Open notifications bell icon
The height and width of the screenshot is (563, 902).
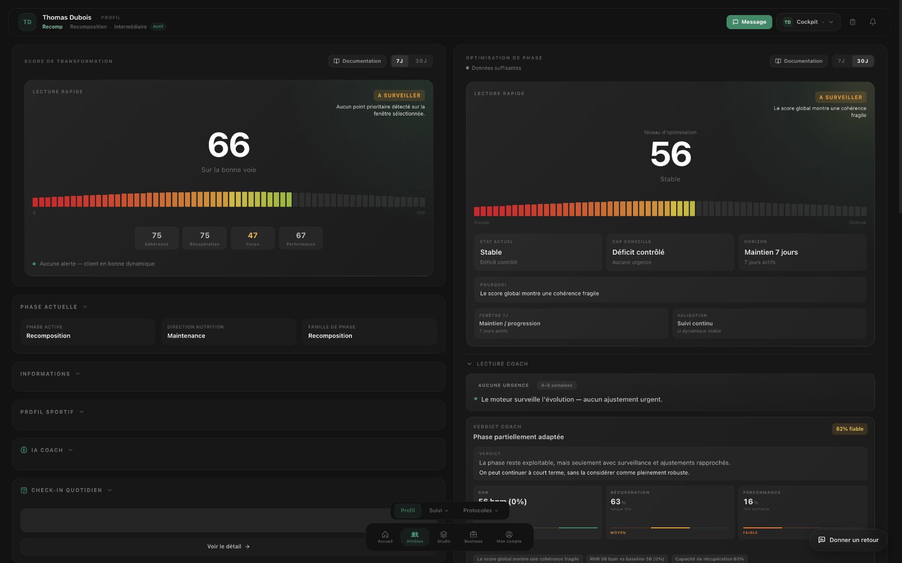pyautogui.click(x=873, y=22)
